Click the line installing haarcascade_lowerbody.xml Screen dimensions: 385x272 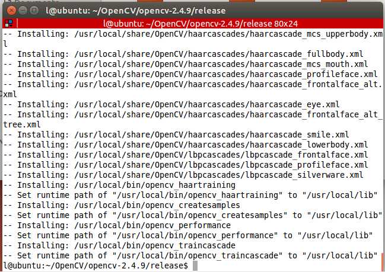186,145
